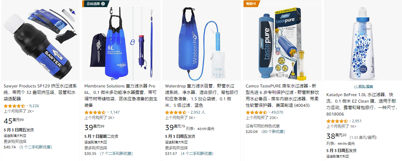Viewport: 402px width, 161px height.
Task: Open '+1 颜色/图案' variations link
Action: pyautogui.click(x=363, y=86)
